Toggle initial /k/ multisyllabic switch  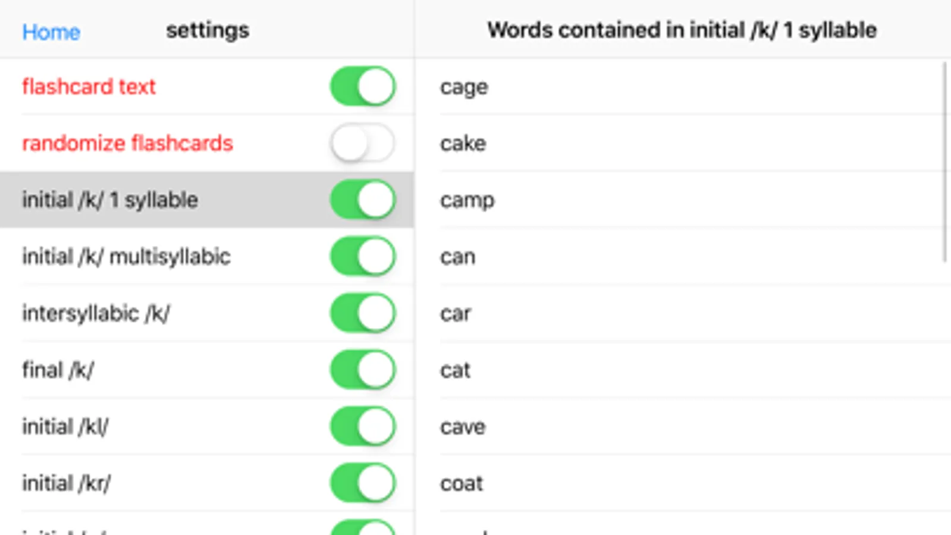363,257
